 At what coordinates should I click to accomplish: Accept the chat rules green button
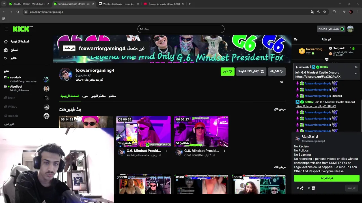tap(327, 178)
